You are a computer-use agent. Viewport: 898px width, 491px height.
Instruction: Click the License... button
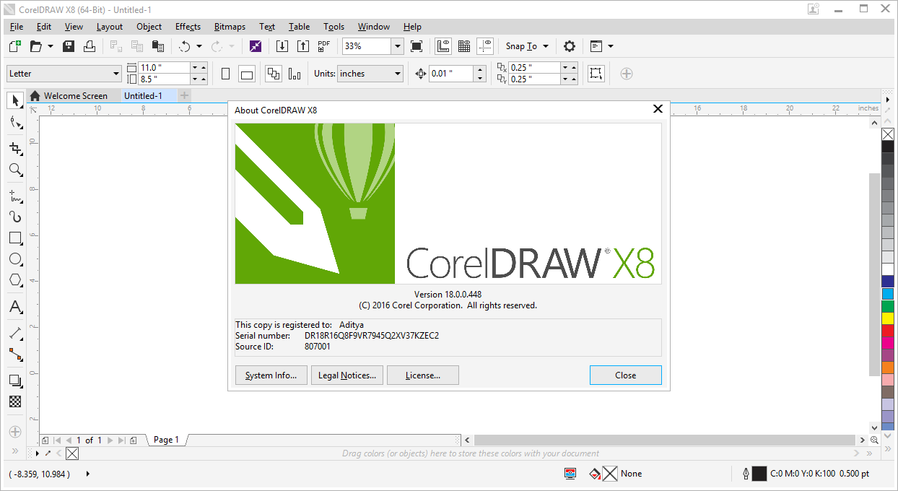click(423, 375)
